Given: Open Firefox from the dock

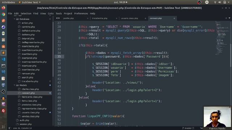Looking at the screenshot, I should point(3,8).
